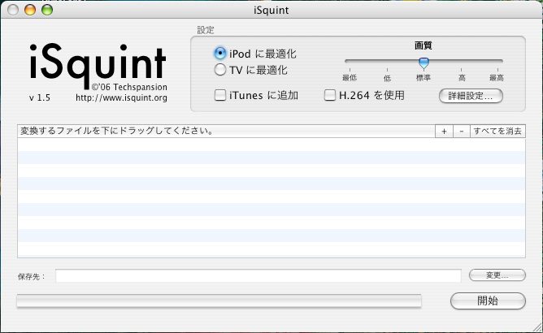Add a file with the + button
Image resolution: width=543 pixels, height=333 pixels.
click(x=444, y=132)
